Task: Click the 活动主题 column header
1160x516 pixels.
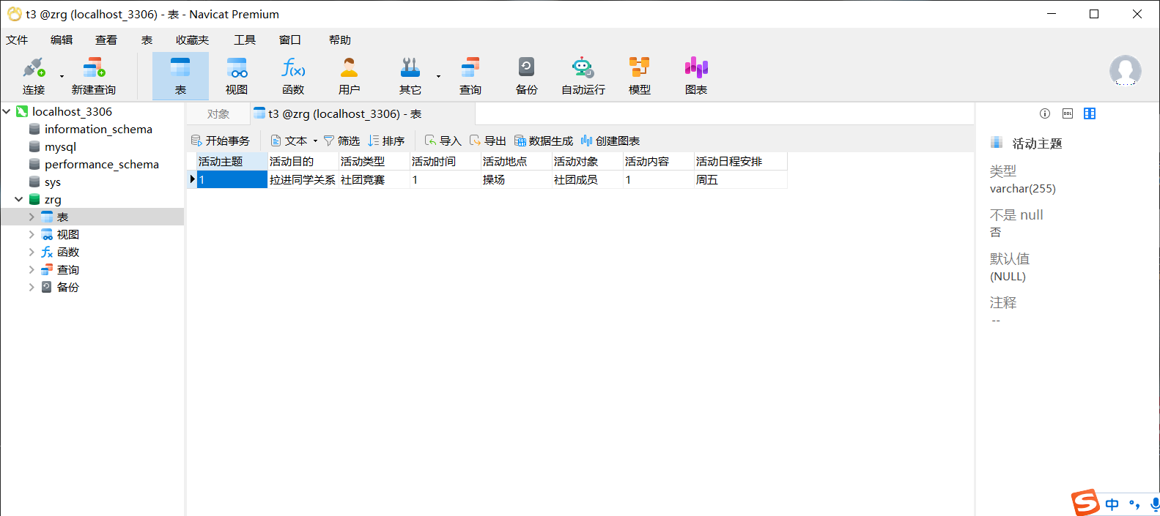Action: pos(232,161)
